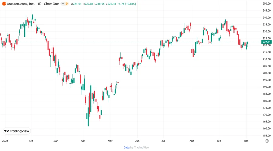This screenshot has height=151, width=273.
Task: Click the 250.00 price axis label
Action: [266, 4]
